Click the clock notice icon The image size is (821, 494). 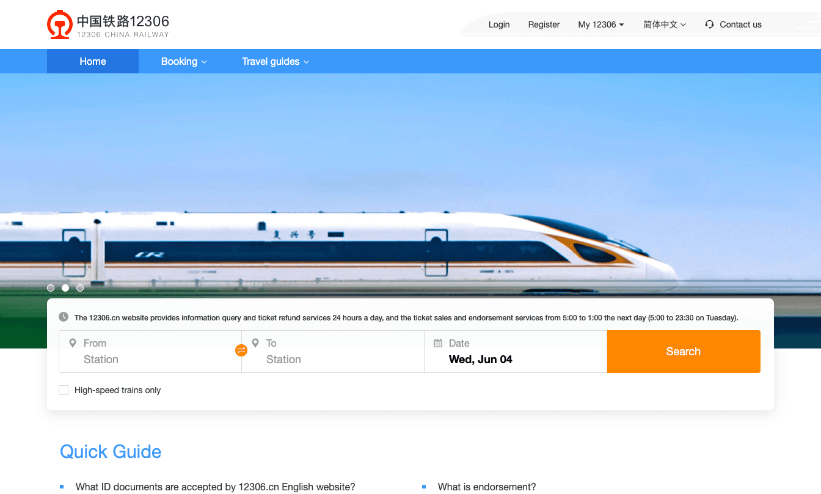[64, 317]
